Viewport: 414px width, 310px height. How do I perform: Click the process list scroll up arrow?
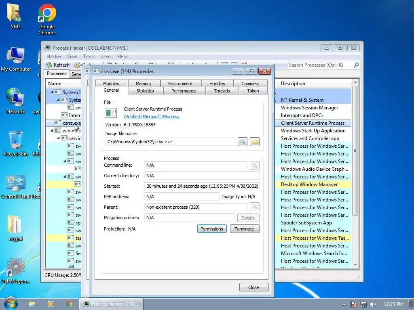pyautogui.click(x=355, y=82)
